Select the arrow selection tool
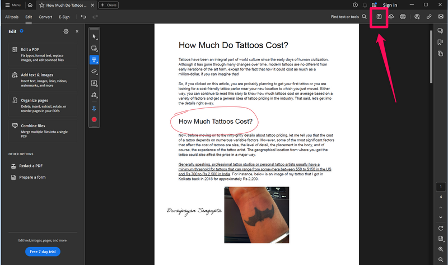Screen dimensions: 448x265 pos(94,36)
